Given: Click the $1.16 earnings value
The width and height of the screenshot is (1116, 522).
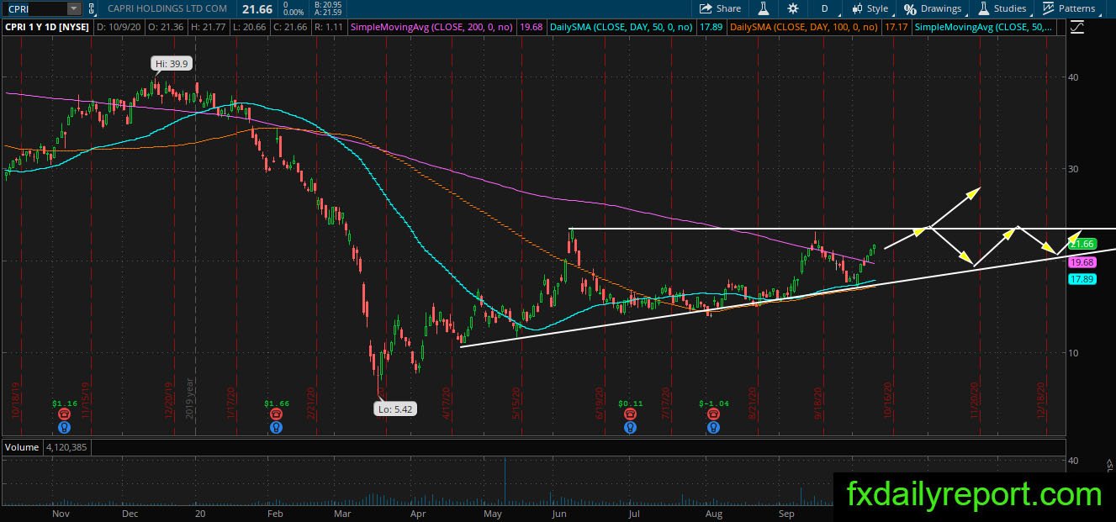Looking at the screenshot, I should click(x=64, y=403).
